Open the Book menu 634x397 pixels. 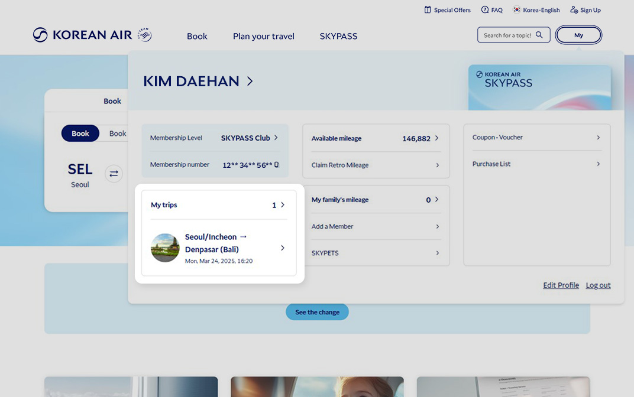[x=197, y=37]
